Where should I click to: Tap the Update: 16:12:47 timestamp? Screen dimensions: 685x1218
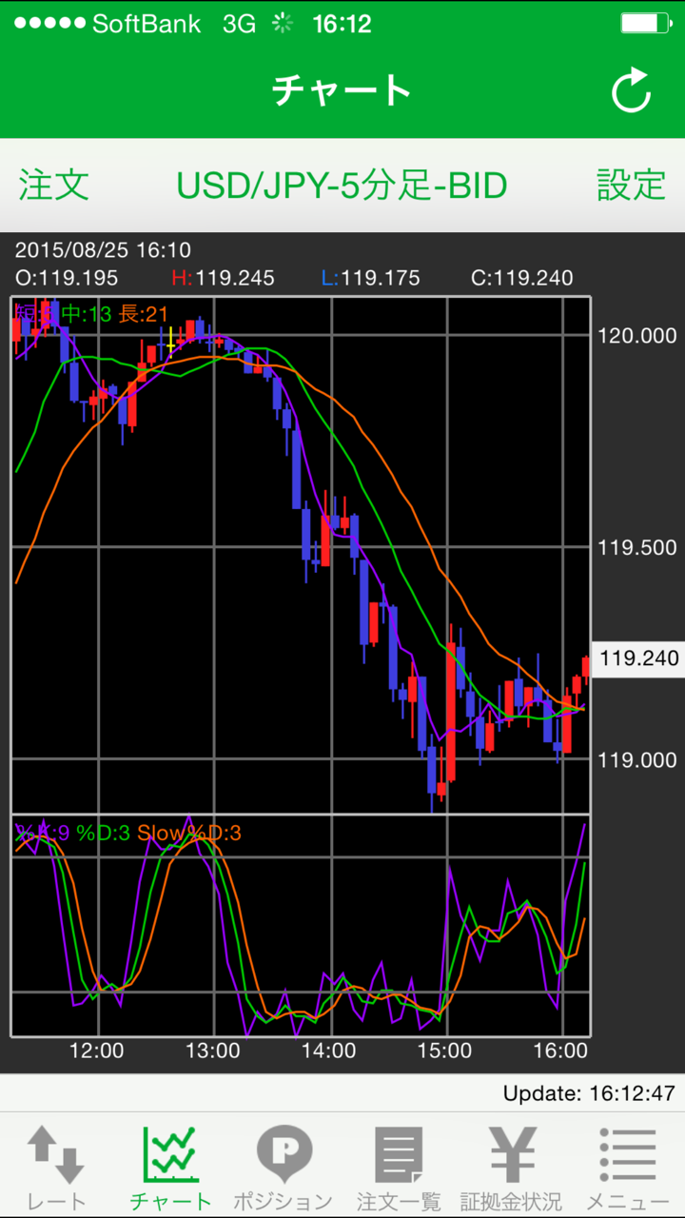coord(589,1093)
